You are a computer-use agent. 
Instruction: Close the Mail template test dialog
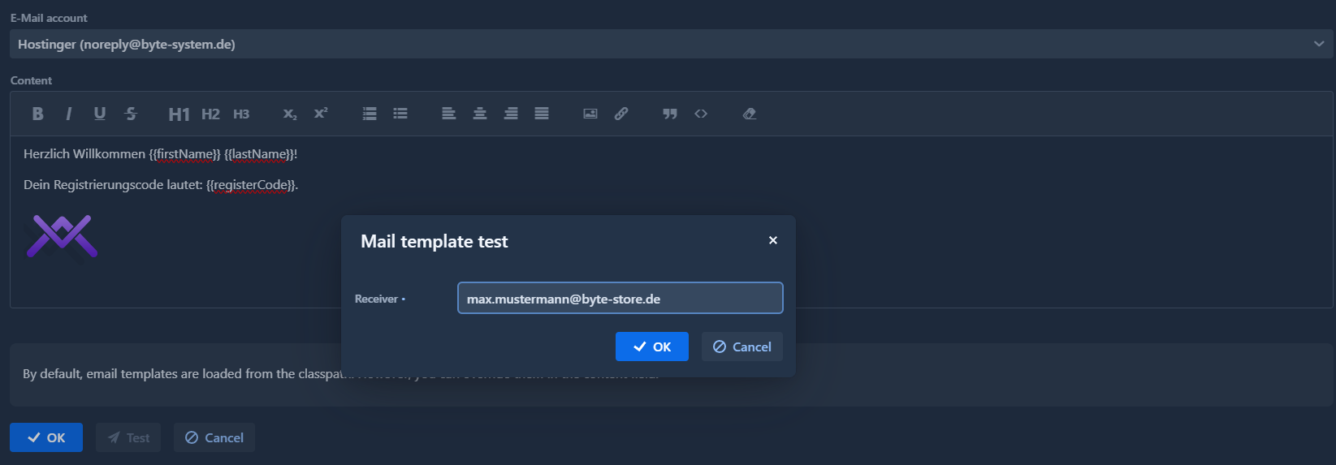click(773, 240)
